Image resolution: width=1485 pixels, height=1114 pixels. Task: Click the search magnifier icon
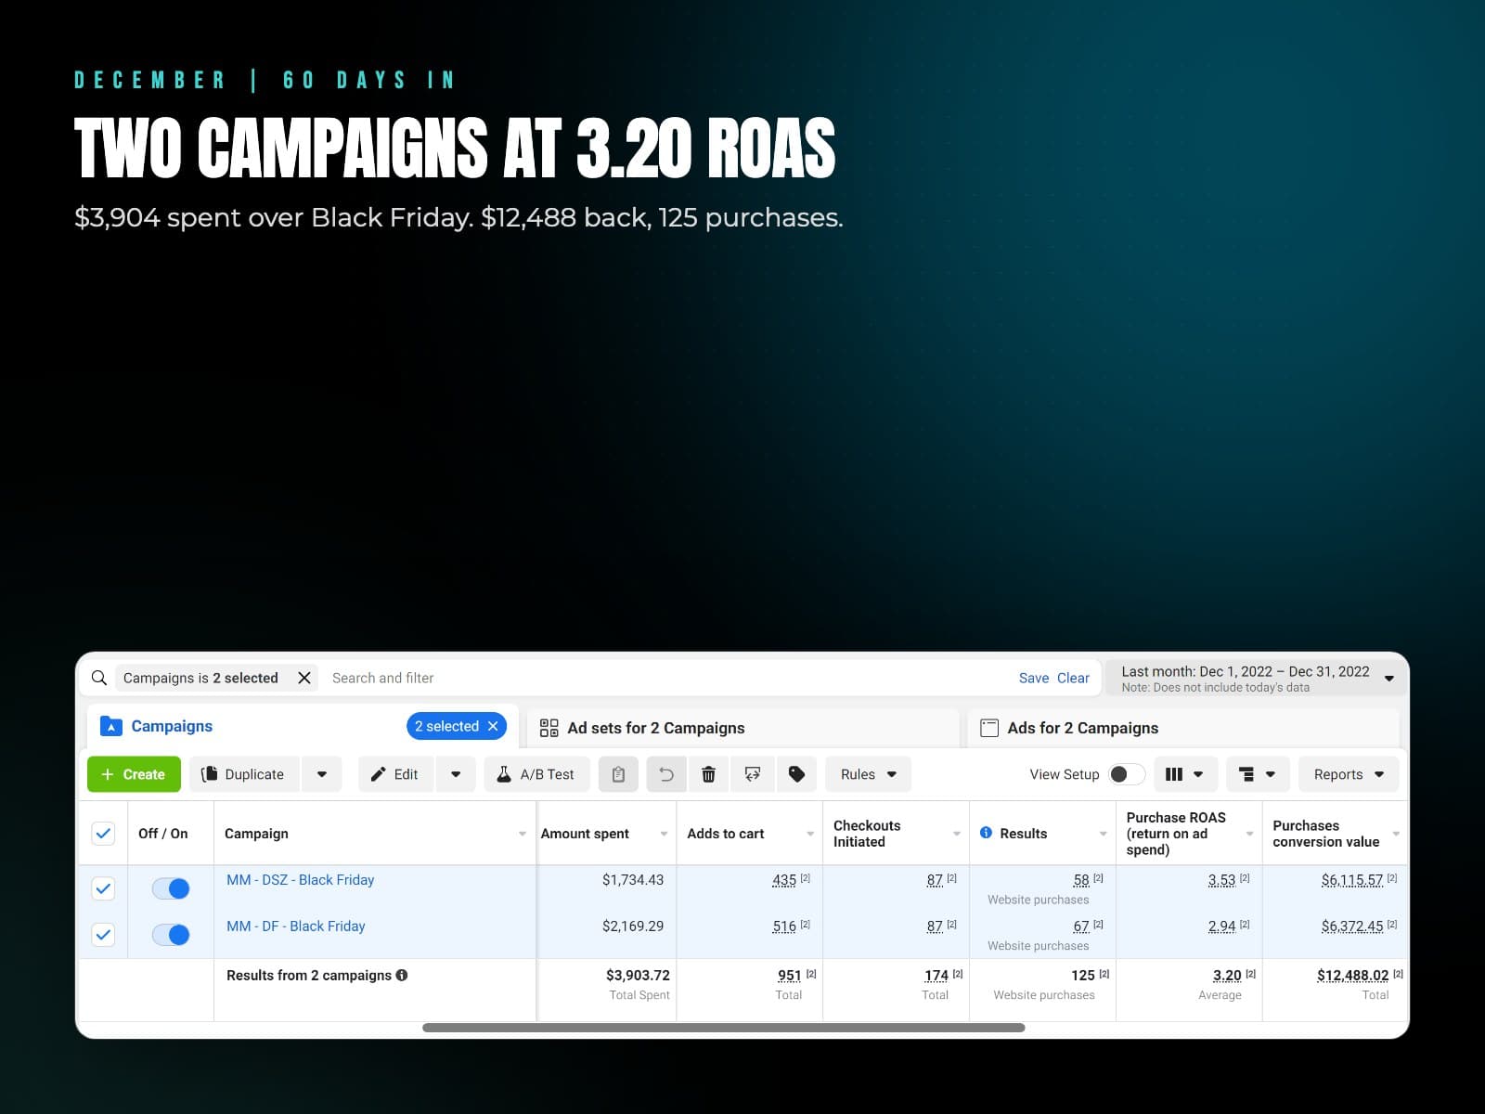(99, 678)
